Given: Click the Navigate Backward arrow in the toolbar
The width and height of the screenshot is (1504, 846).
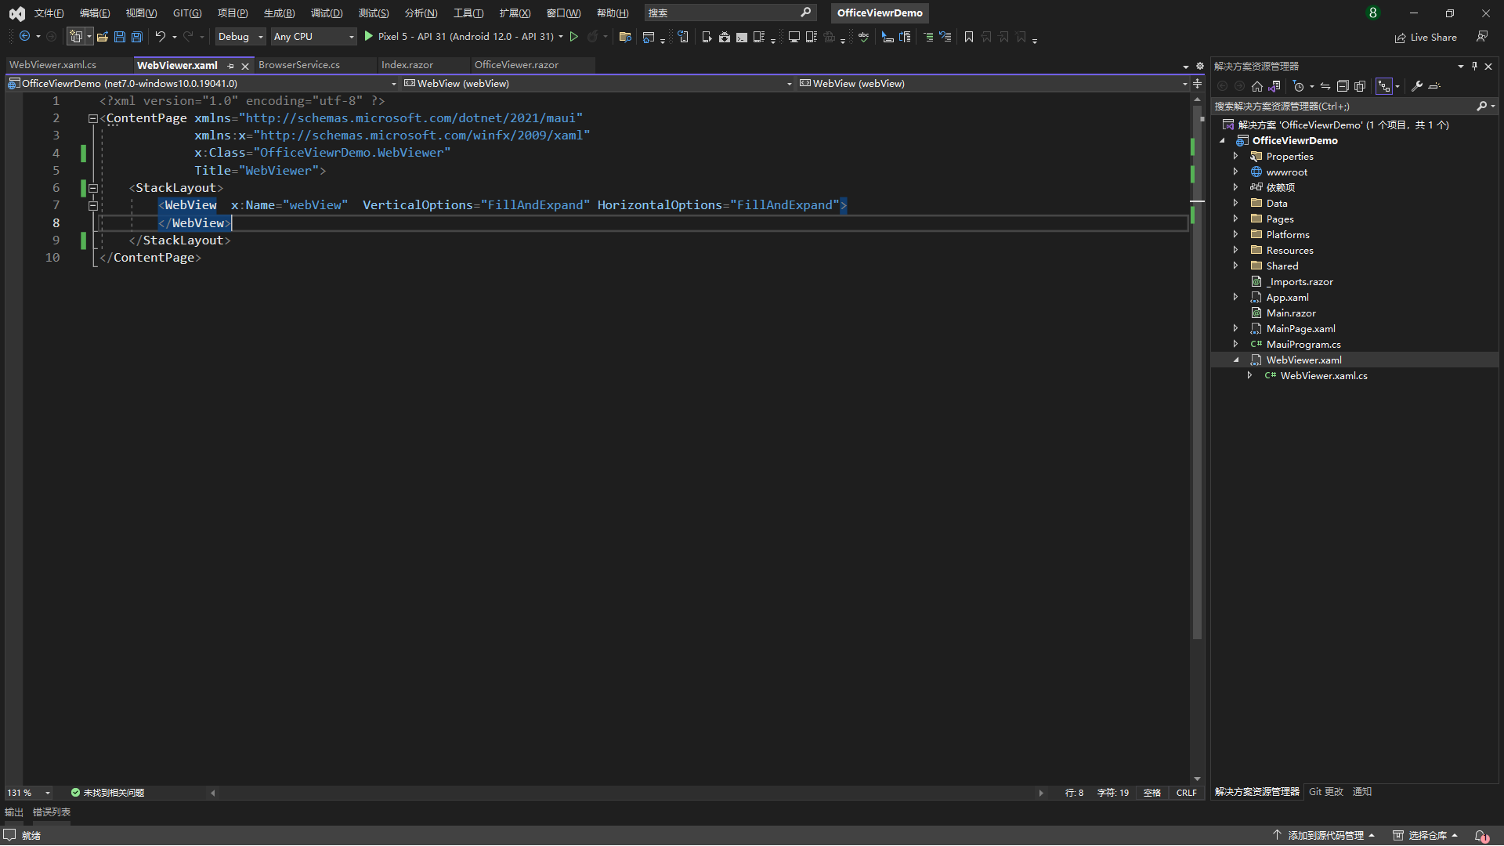Looking at the screenshot, I should point(24,37).
